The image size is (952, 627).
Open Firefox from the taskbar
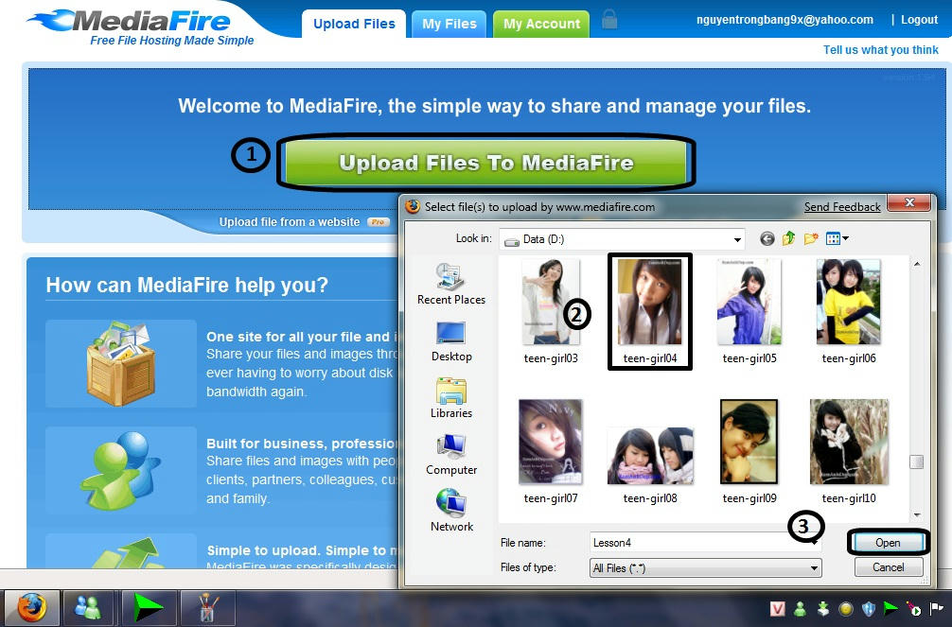pyautogui.click(x=31, y=607)
